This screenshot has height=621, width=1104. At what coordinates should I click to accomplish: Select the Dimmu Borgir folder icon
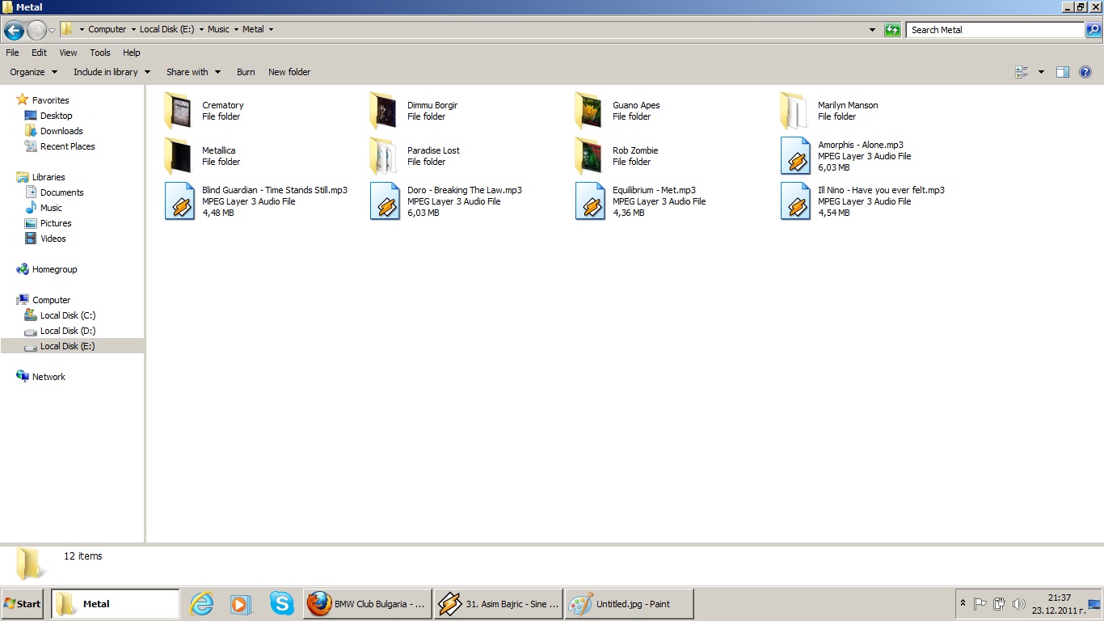pos(384,111)
